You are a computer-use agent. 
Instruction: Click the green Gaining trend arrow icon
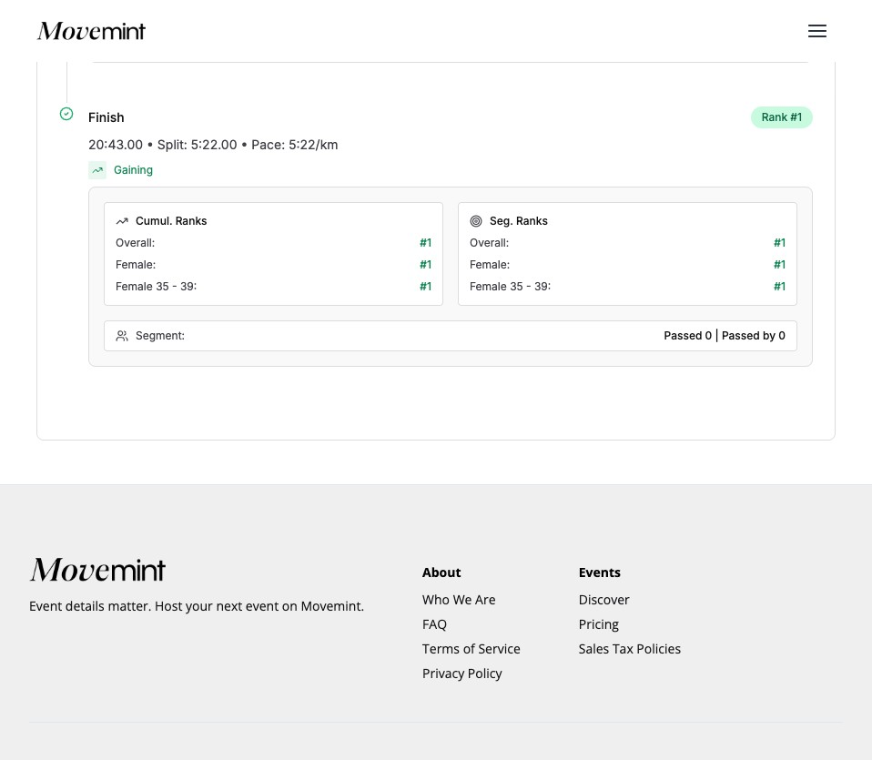click(x=97, y=170)
